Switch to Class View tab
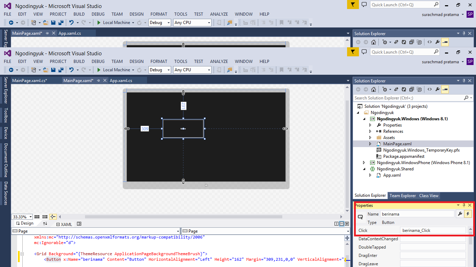This screenshot has width=476, height=267. point(429,196)
